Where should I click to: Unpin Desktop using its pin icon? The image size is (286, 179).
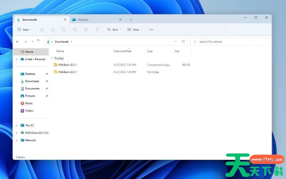pyautogui.click(x=47, y=74)
